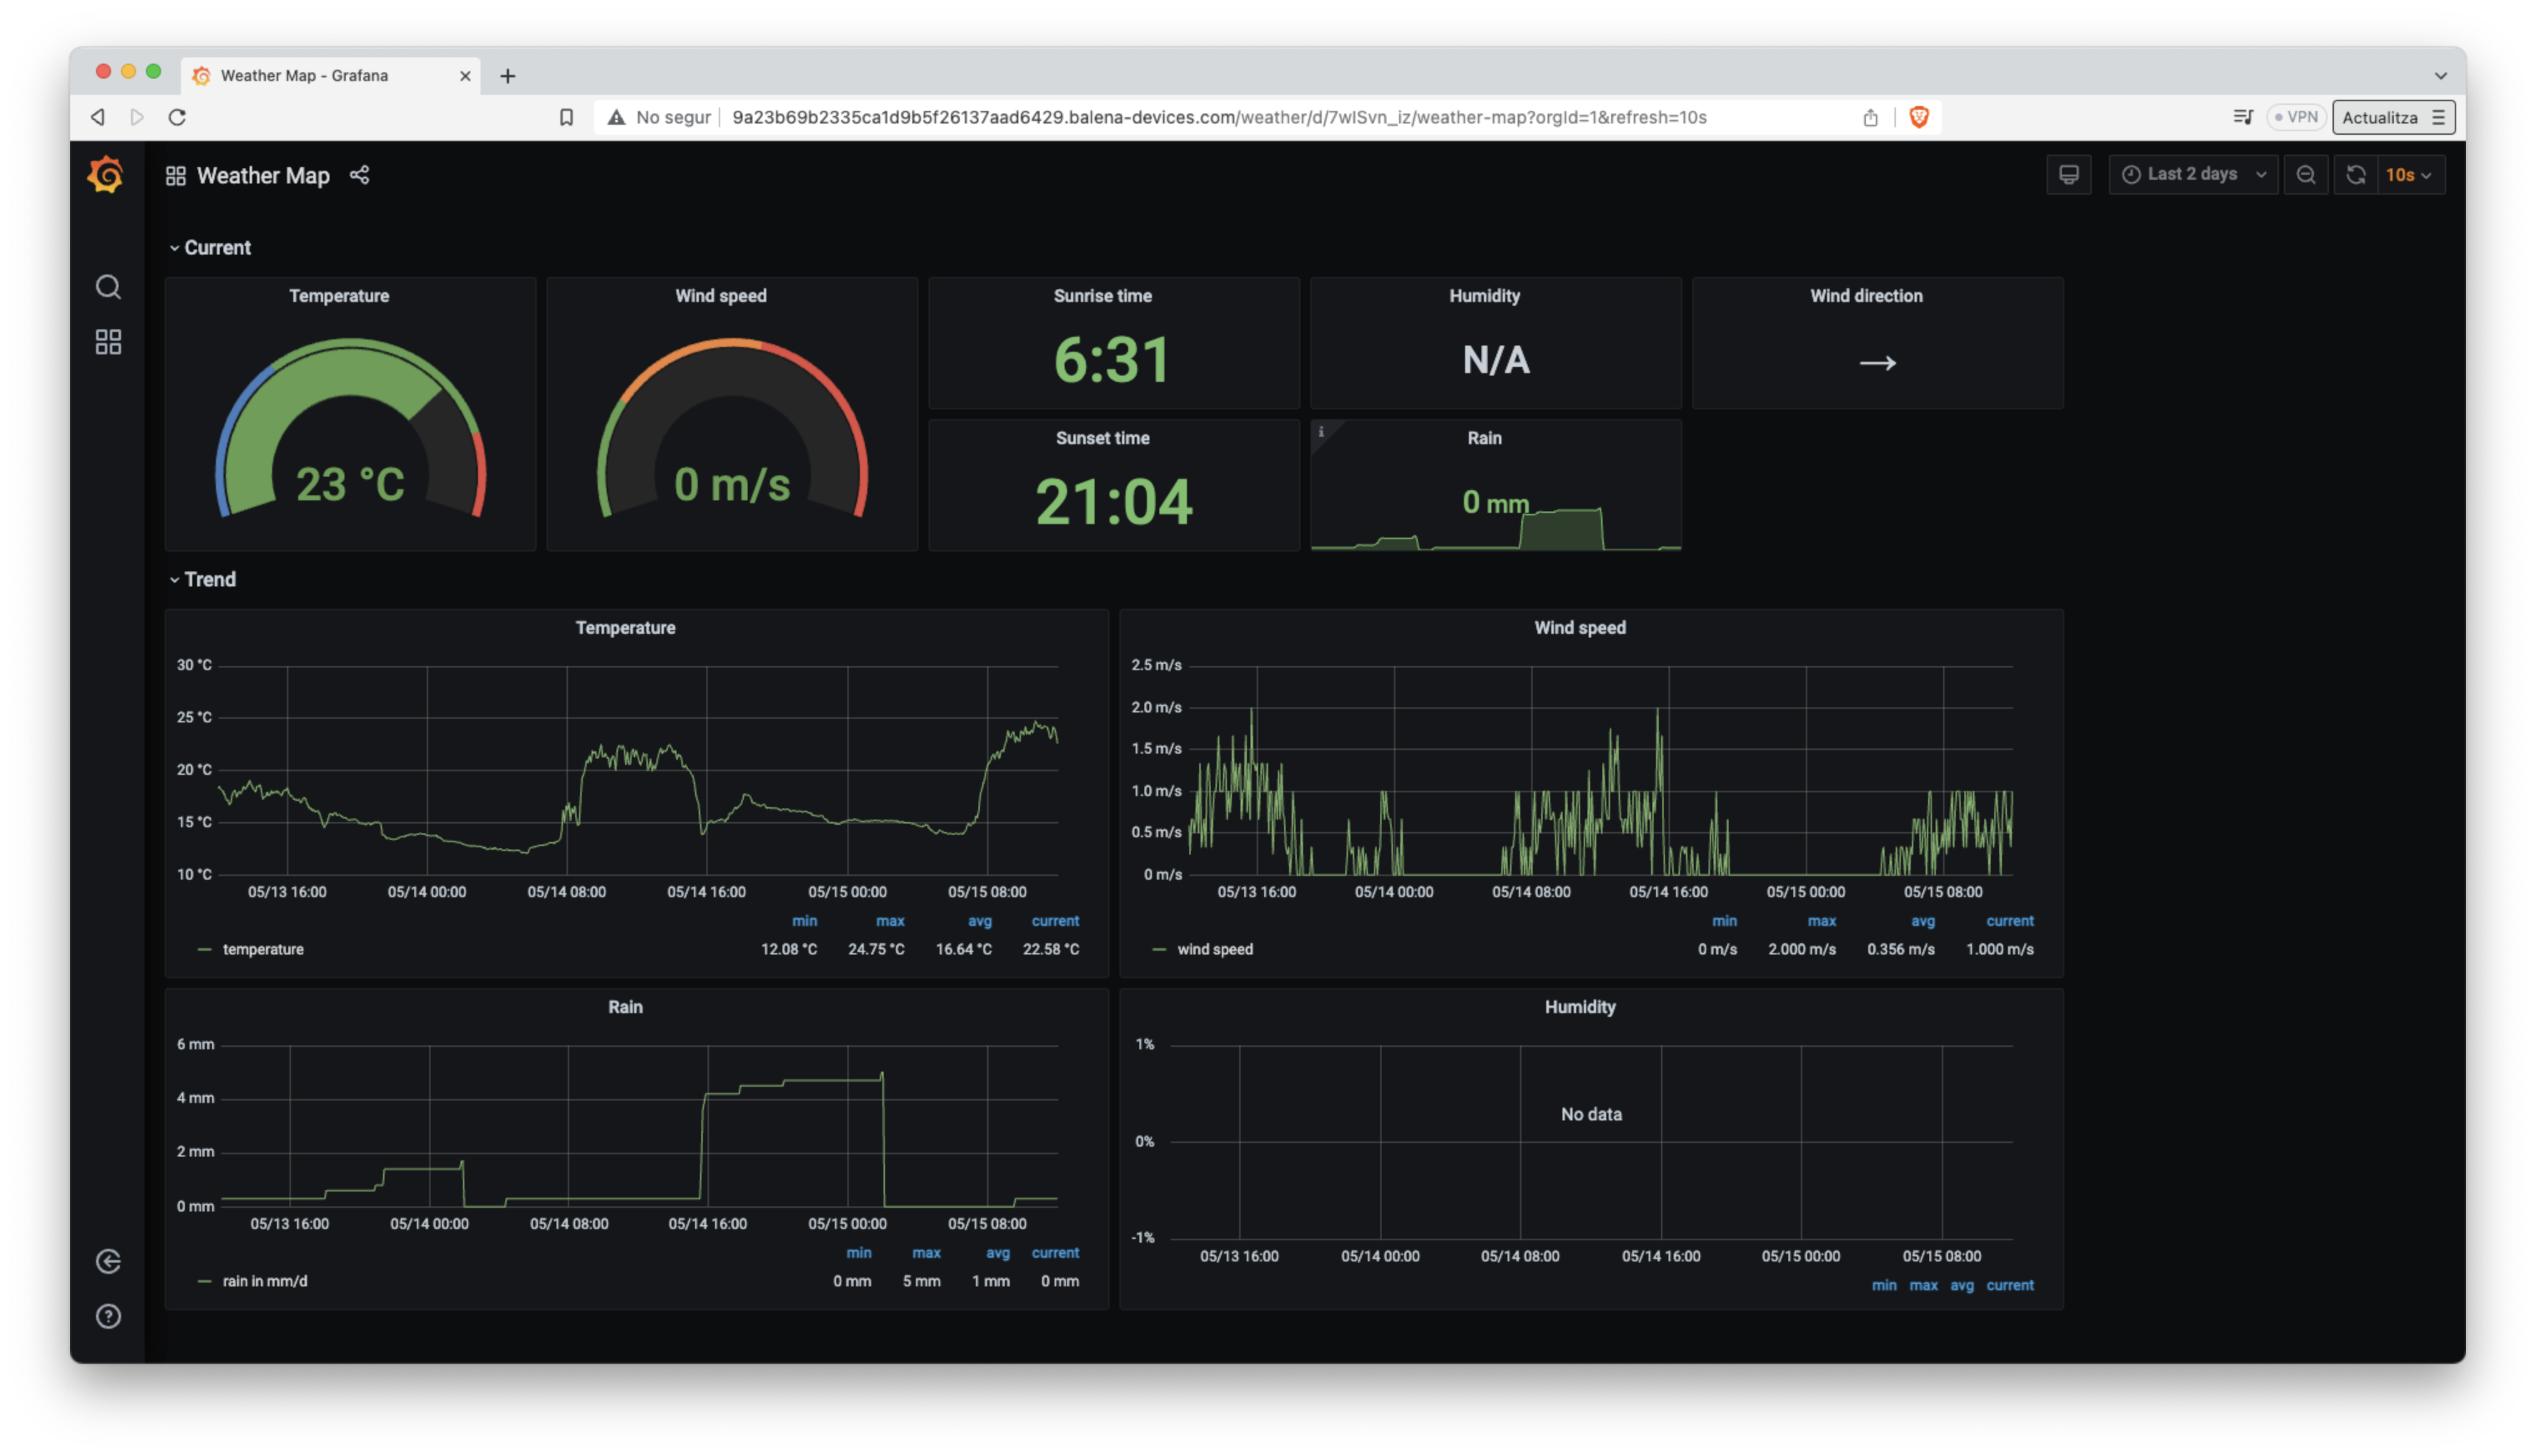This screenshot has width=2536, height=1456.
Task: Toggle the temperature series in Temperature legend
Action: 263,949
